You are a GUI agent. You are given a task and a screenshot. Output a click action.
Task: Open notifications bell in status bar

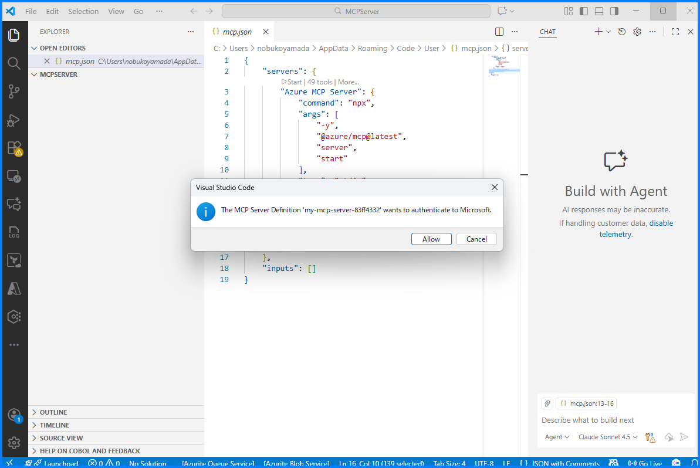pos(694,463)
